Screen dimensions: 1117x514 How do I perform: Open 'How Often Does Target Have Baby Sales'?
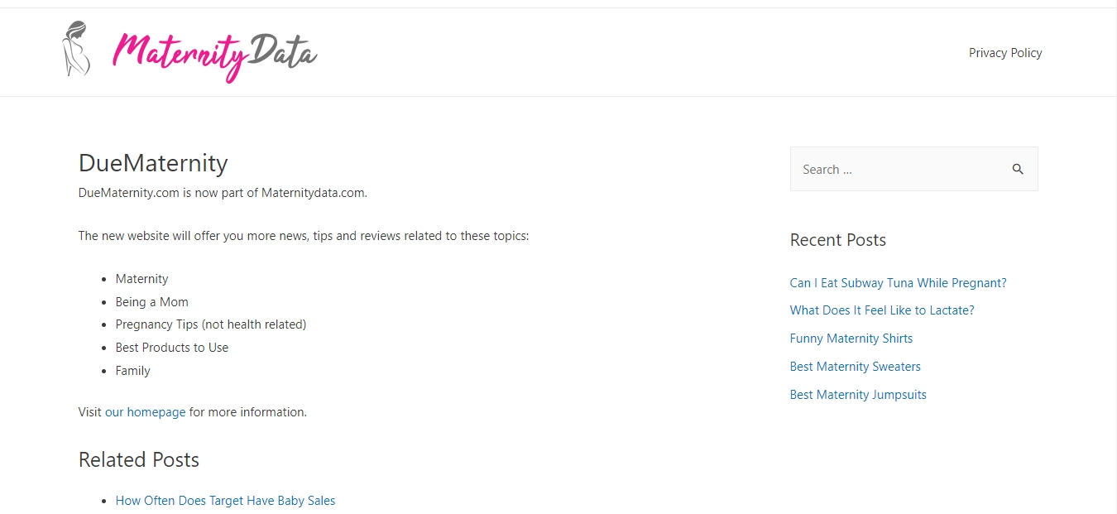pyautogui.click(x=225, y=501)
